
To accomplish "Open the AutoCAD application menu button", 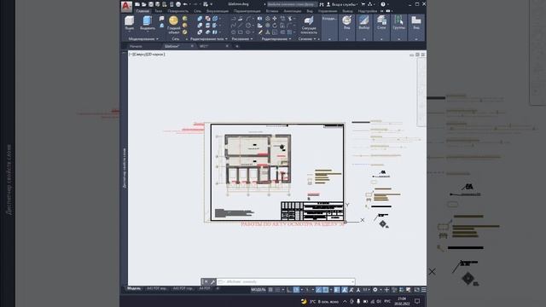I will coord(126,6).
